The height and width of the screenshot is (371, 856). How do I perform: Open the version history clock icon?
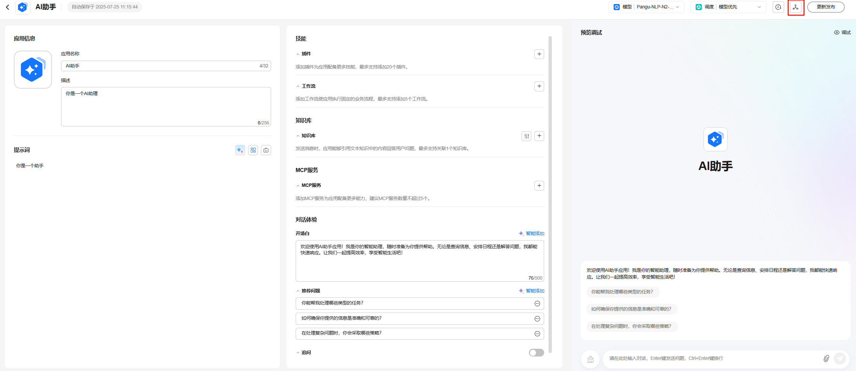click(778, 7)
